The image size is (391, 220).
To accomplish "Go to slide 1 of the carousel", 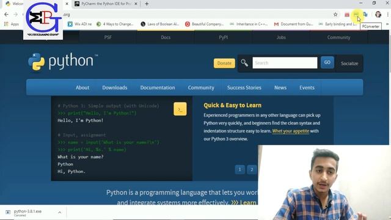I will [x=239, y=170].
